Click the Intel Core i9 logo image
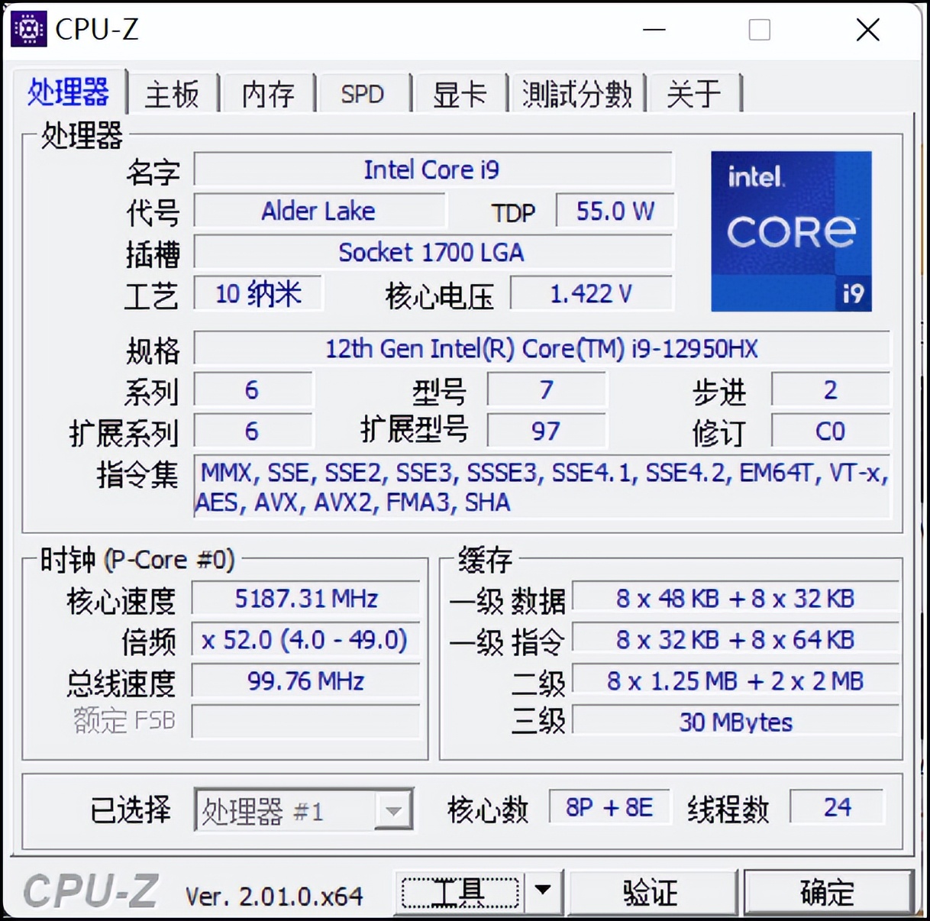 791,231
